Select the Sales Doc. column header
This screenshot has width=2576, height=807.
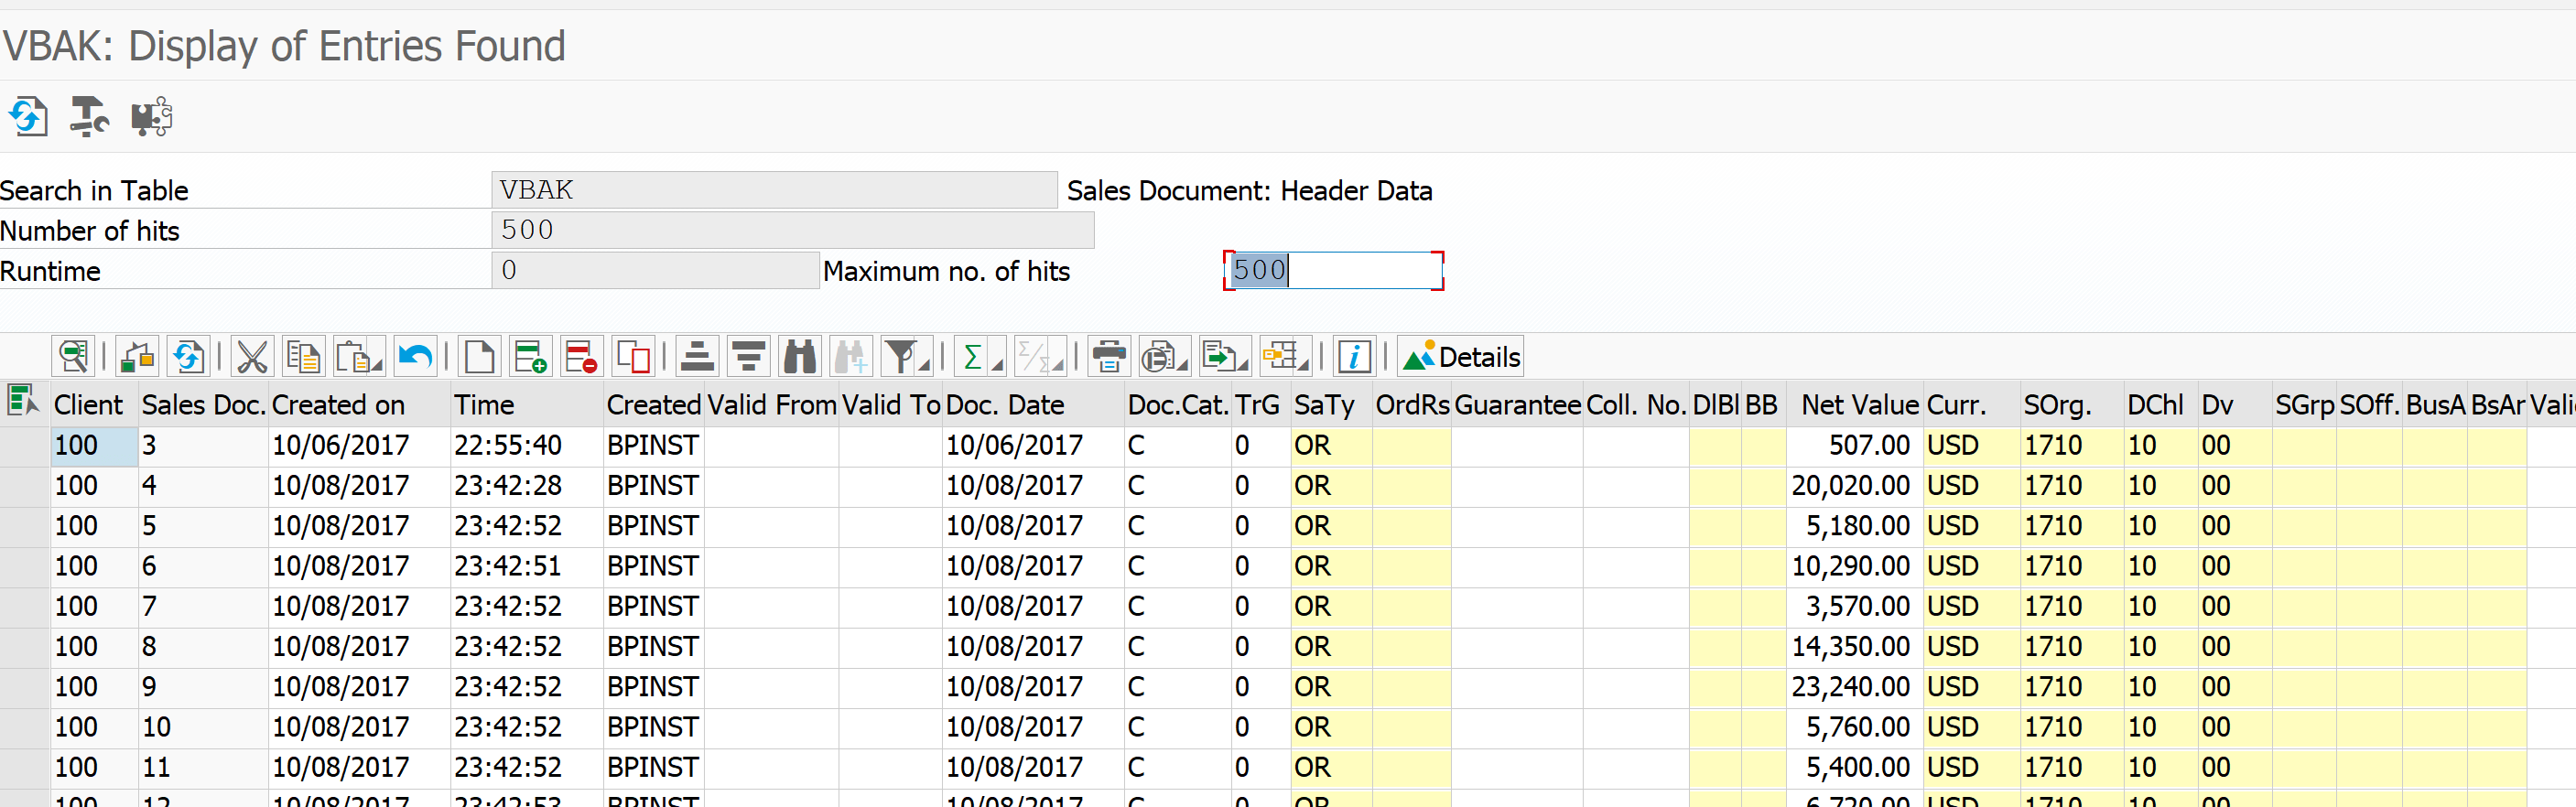click(203, 405)
